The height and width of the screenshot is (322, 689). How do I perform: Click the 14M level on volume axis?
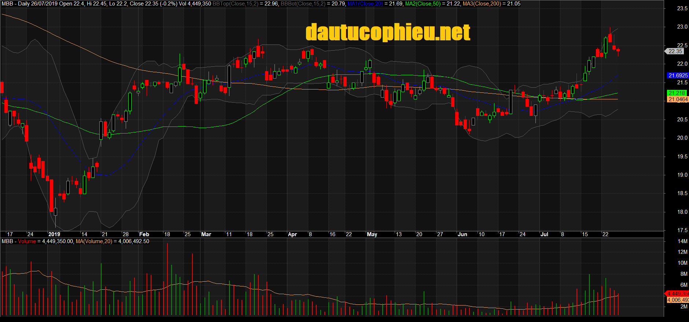click(x=682, y=241)
